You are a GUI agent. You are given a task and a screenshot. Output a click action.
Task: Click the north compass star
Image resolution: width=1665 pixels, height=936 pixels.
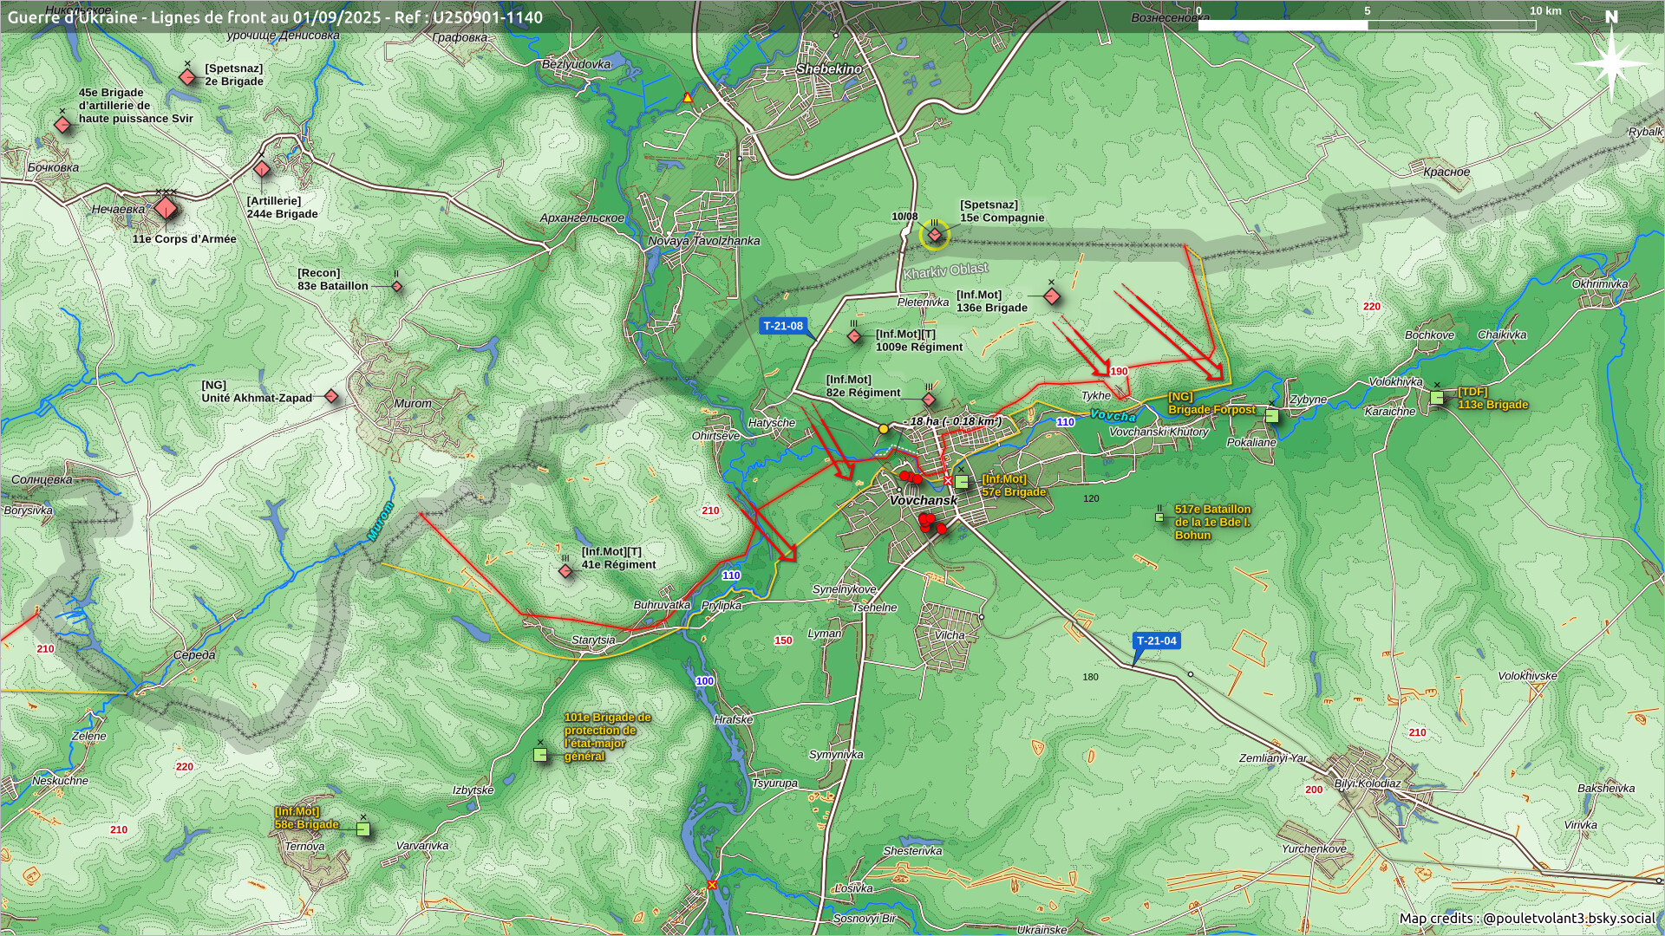(1611, 63)
